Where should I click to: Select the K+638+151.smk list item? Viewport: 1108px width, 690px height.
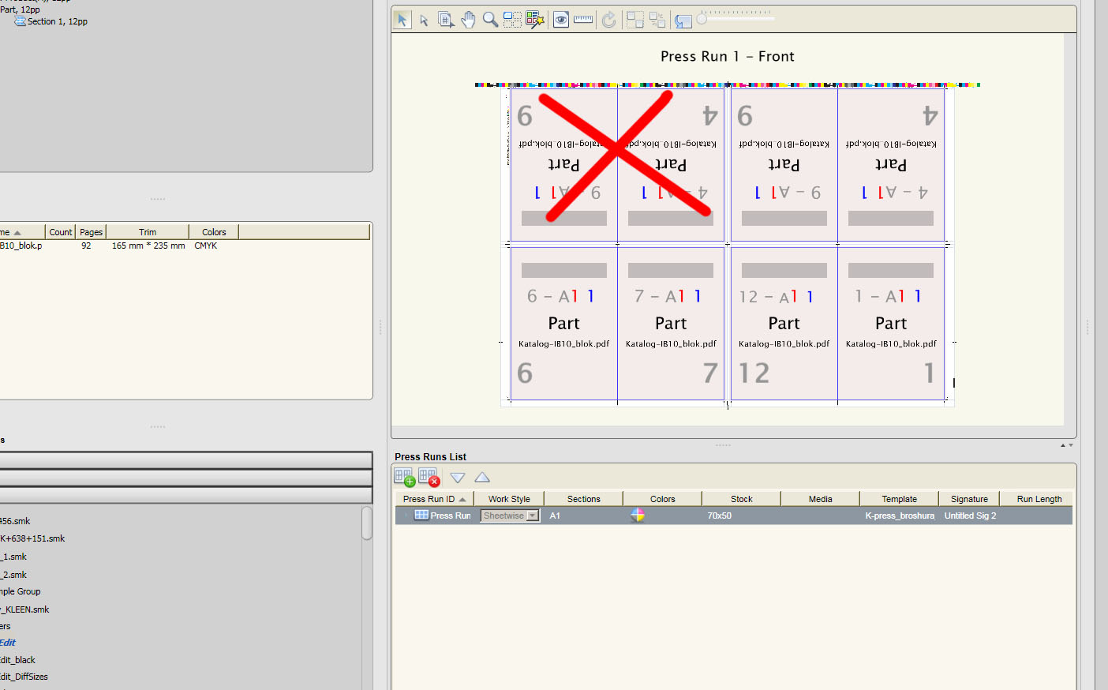pos(32,538)
